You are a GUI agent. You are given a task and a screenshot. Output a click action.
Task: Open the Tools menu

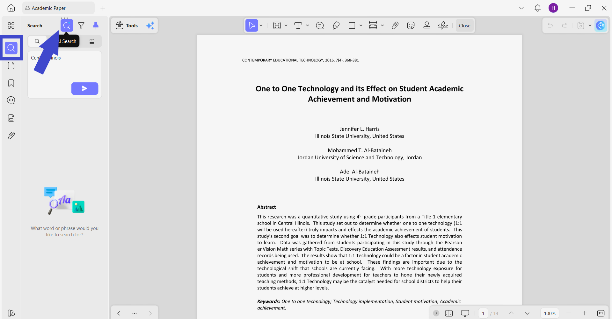tap(127, 25)
